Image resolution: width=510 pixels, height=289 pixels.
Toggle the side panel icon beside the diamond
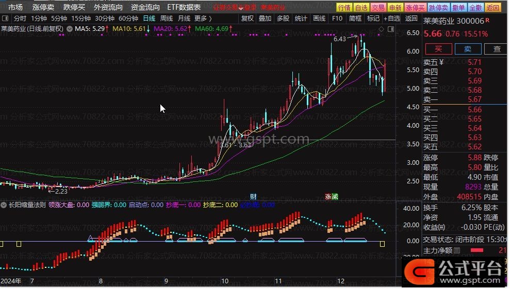point(391,29)
